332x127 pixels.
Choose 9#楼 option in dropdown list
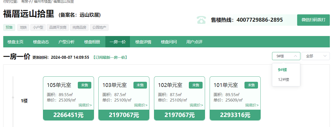(283, 70)
